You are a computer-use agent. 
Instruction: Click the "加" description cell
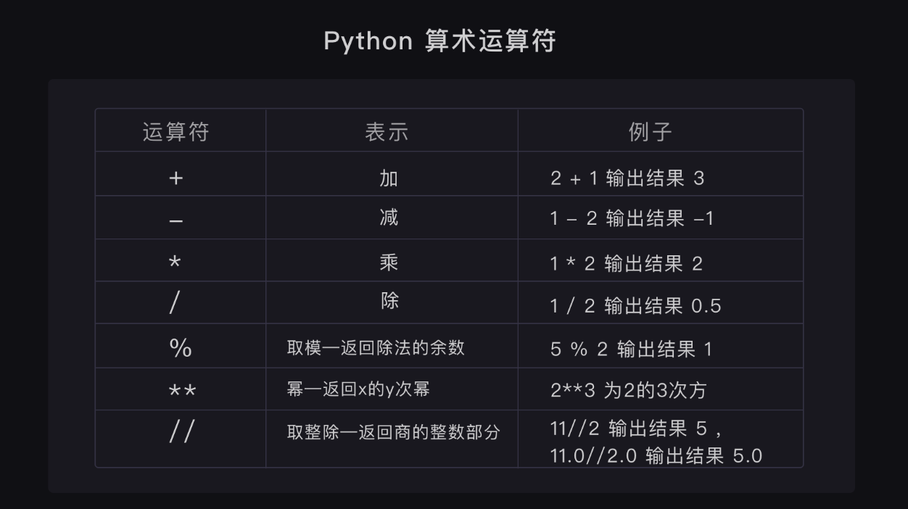(x=389, y=178)
